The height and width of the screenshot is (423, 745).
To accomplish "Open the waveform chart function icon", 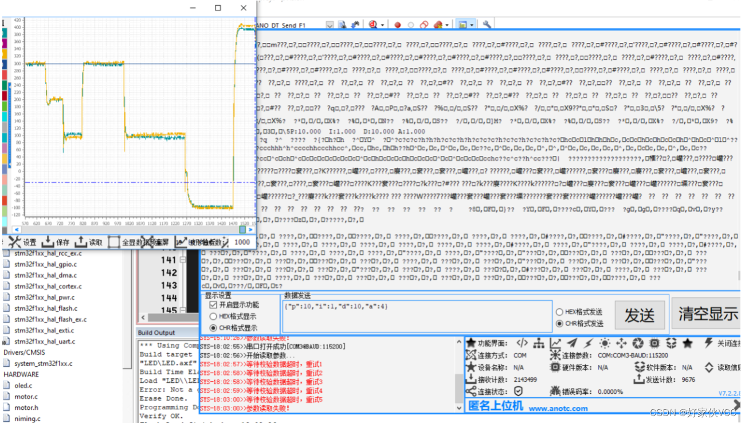I will 555,343.
